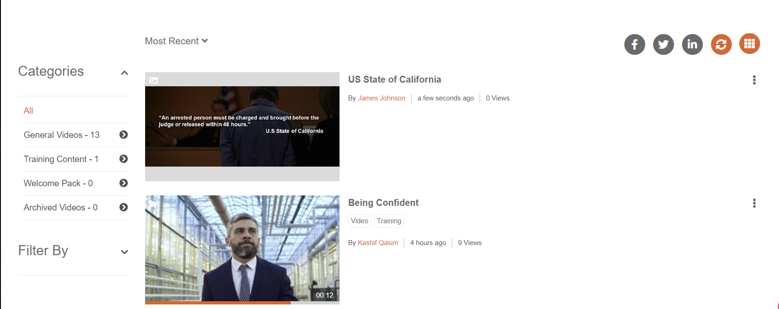
Task: Open the Most Recent sort dropdown
Action: 176,41
